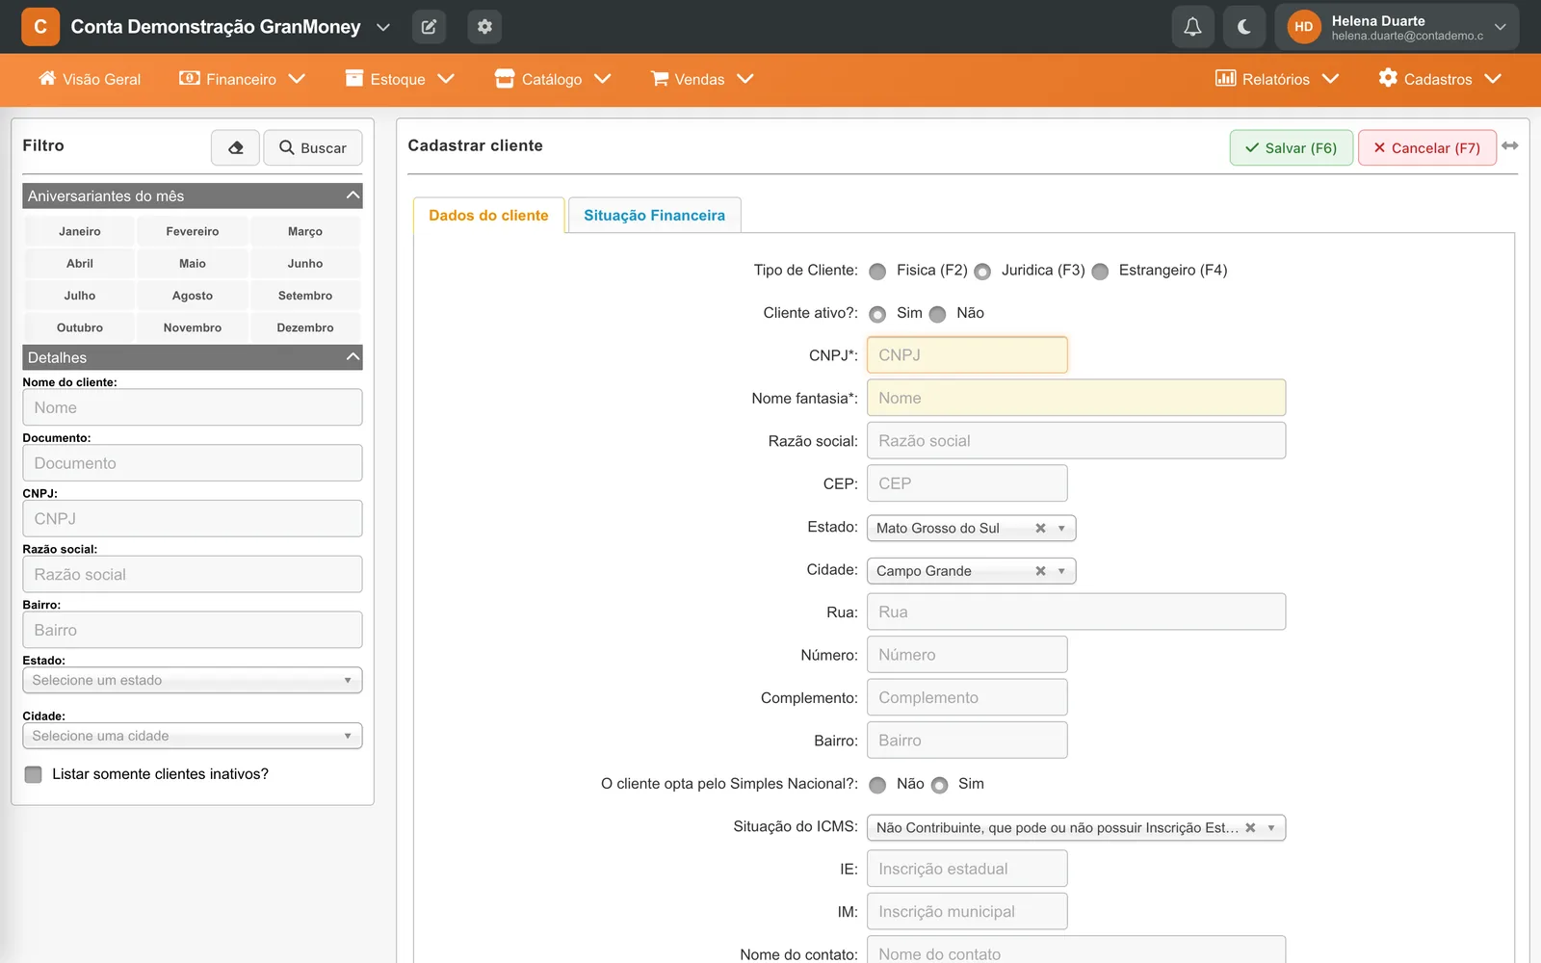The image size is (1541, 963).
Task: Open the Estado dropdown in the form
Action: pos(971,528)
